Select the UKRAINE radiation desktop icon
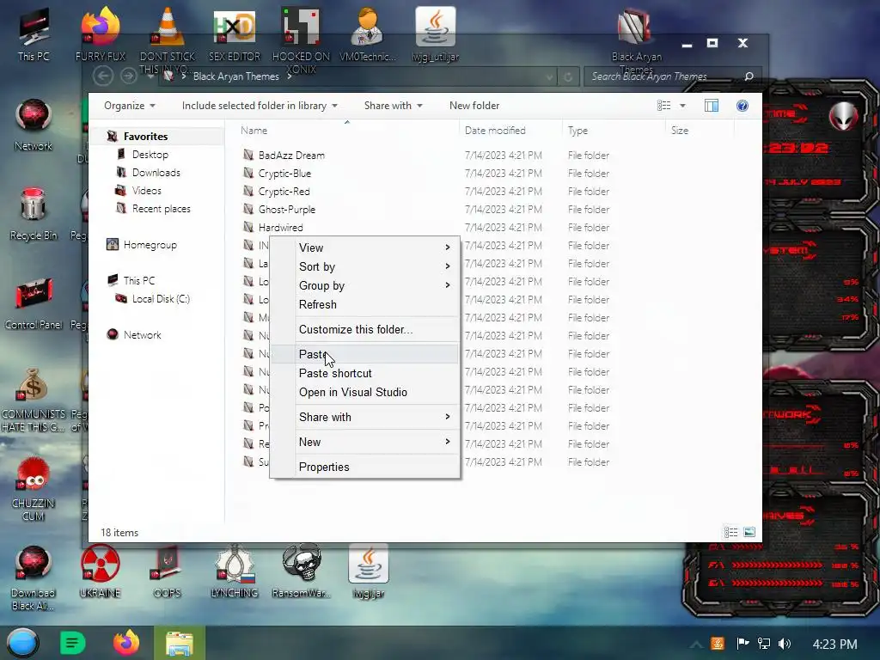The height and width of the screenshot is (660, 880). coord(100,571)
